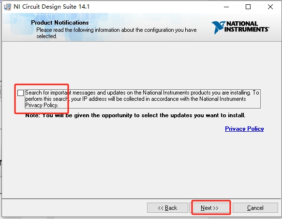Go back with the << Back button
The width and height of the screenshot is (282, 219).
pyautogui.click(x=167, y=208)
